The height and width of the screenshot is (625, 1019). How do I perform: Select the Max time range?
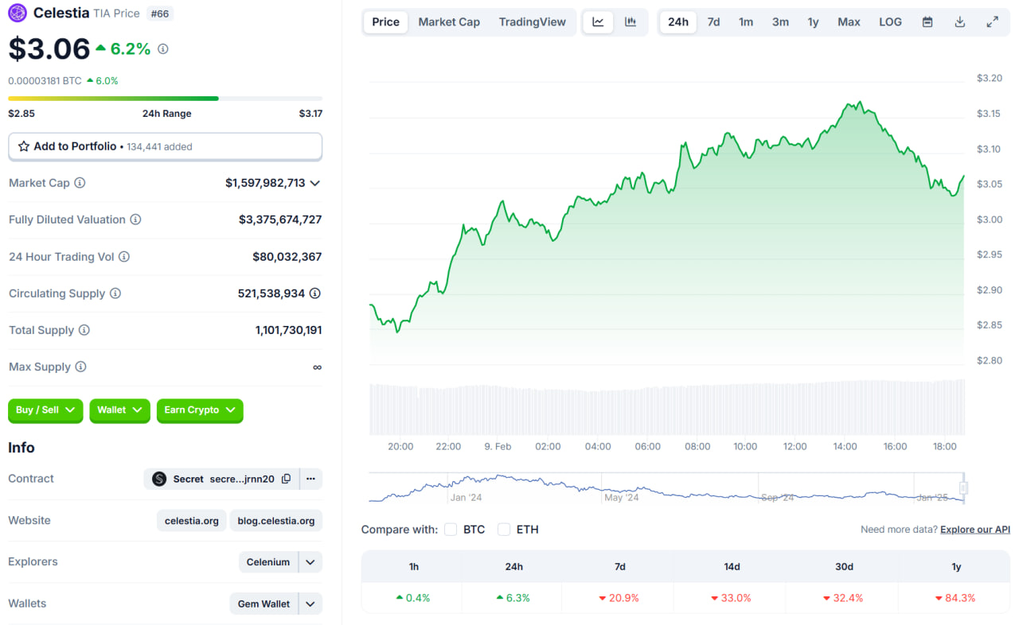tap(849, 22)
